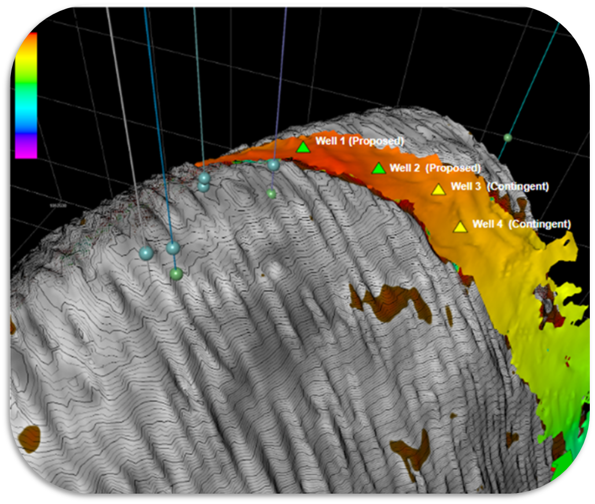Select the "Well 2 (Proposed)" text label

[435, 168]
